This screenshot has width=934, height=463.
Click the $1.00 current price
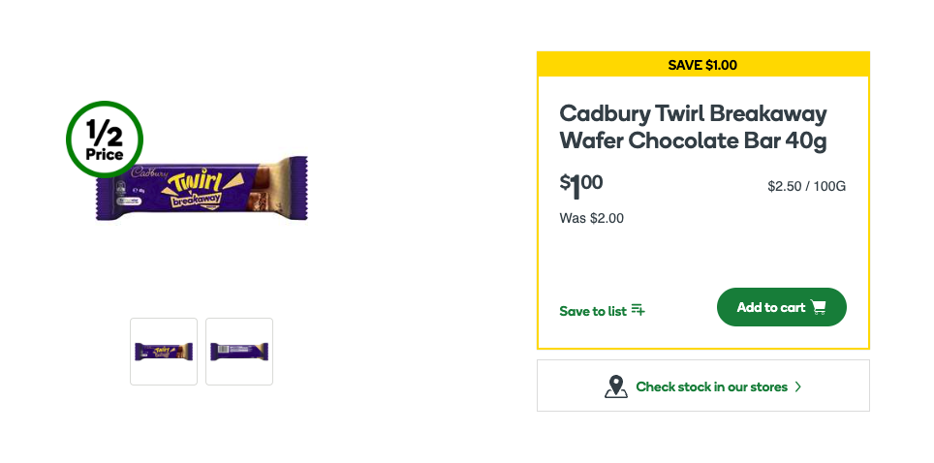[581, 184]
